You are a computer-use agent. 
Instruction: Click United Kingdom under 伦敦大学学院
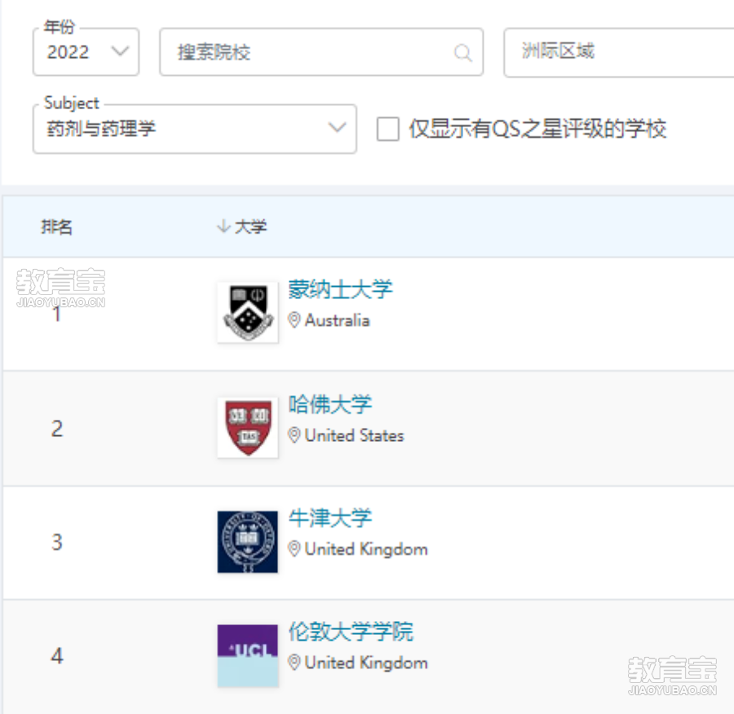click(x=366, y=663)
